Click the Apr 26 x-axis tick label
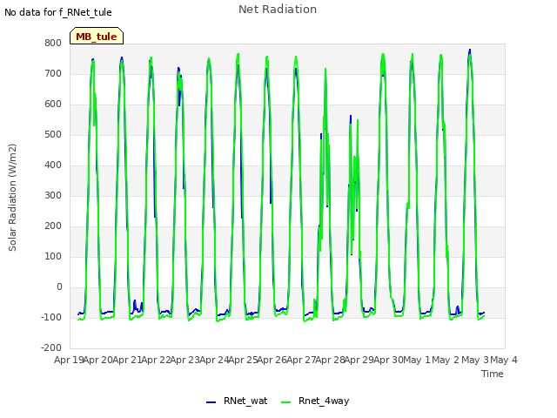The image size is (557, 418). [x=272, y=360]
